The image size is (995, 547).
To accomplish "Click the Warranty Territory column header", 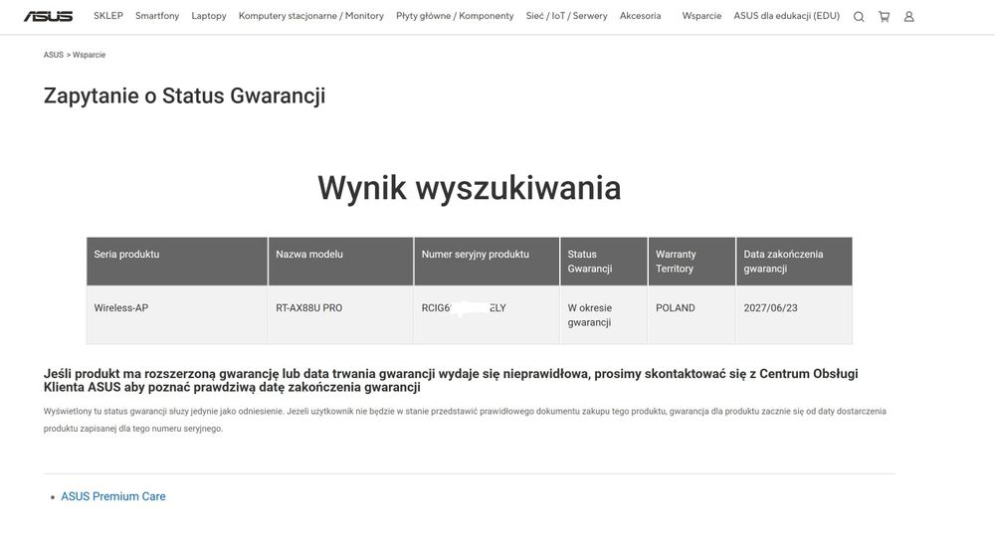I will pos(692,262).
